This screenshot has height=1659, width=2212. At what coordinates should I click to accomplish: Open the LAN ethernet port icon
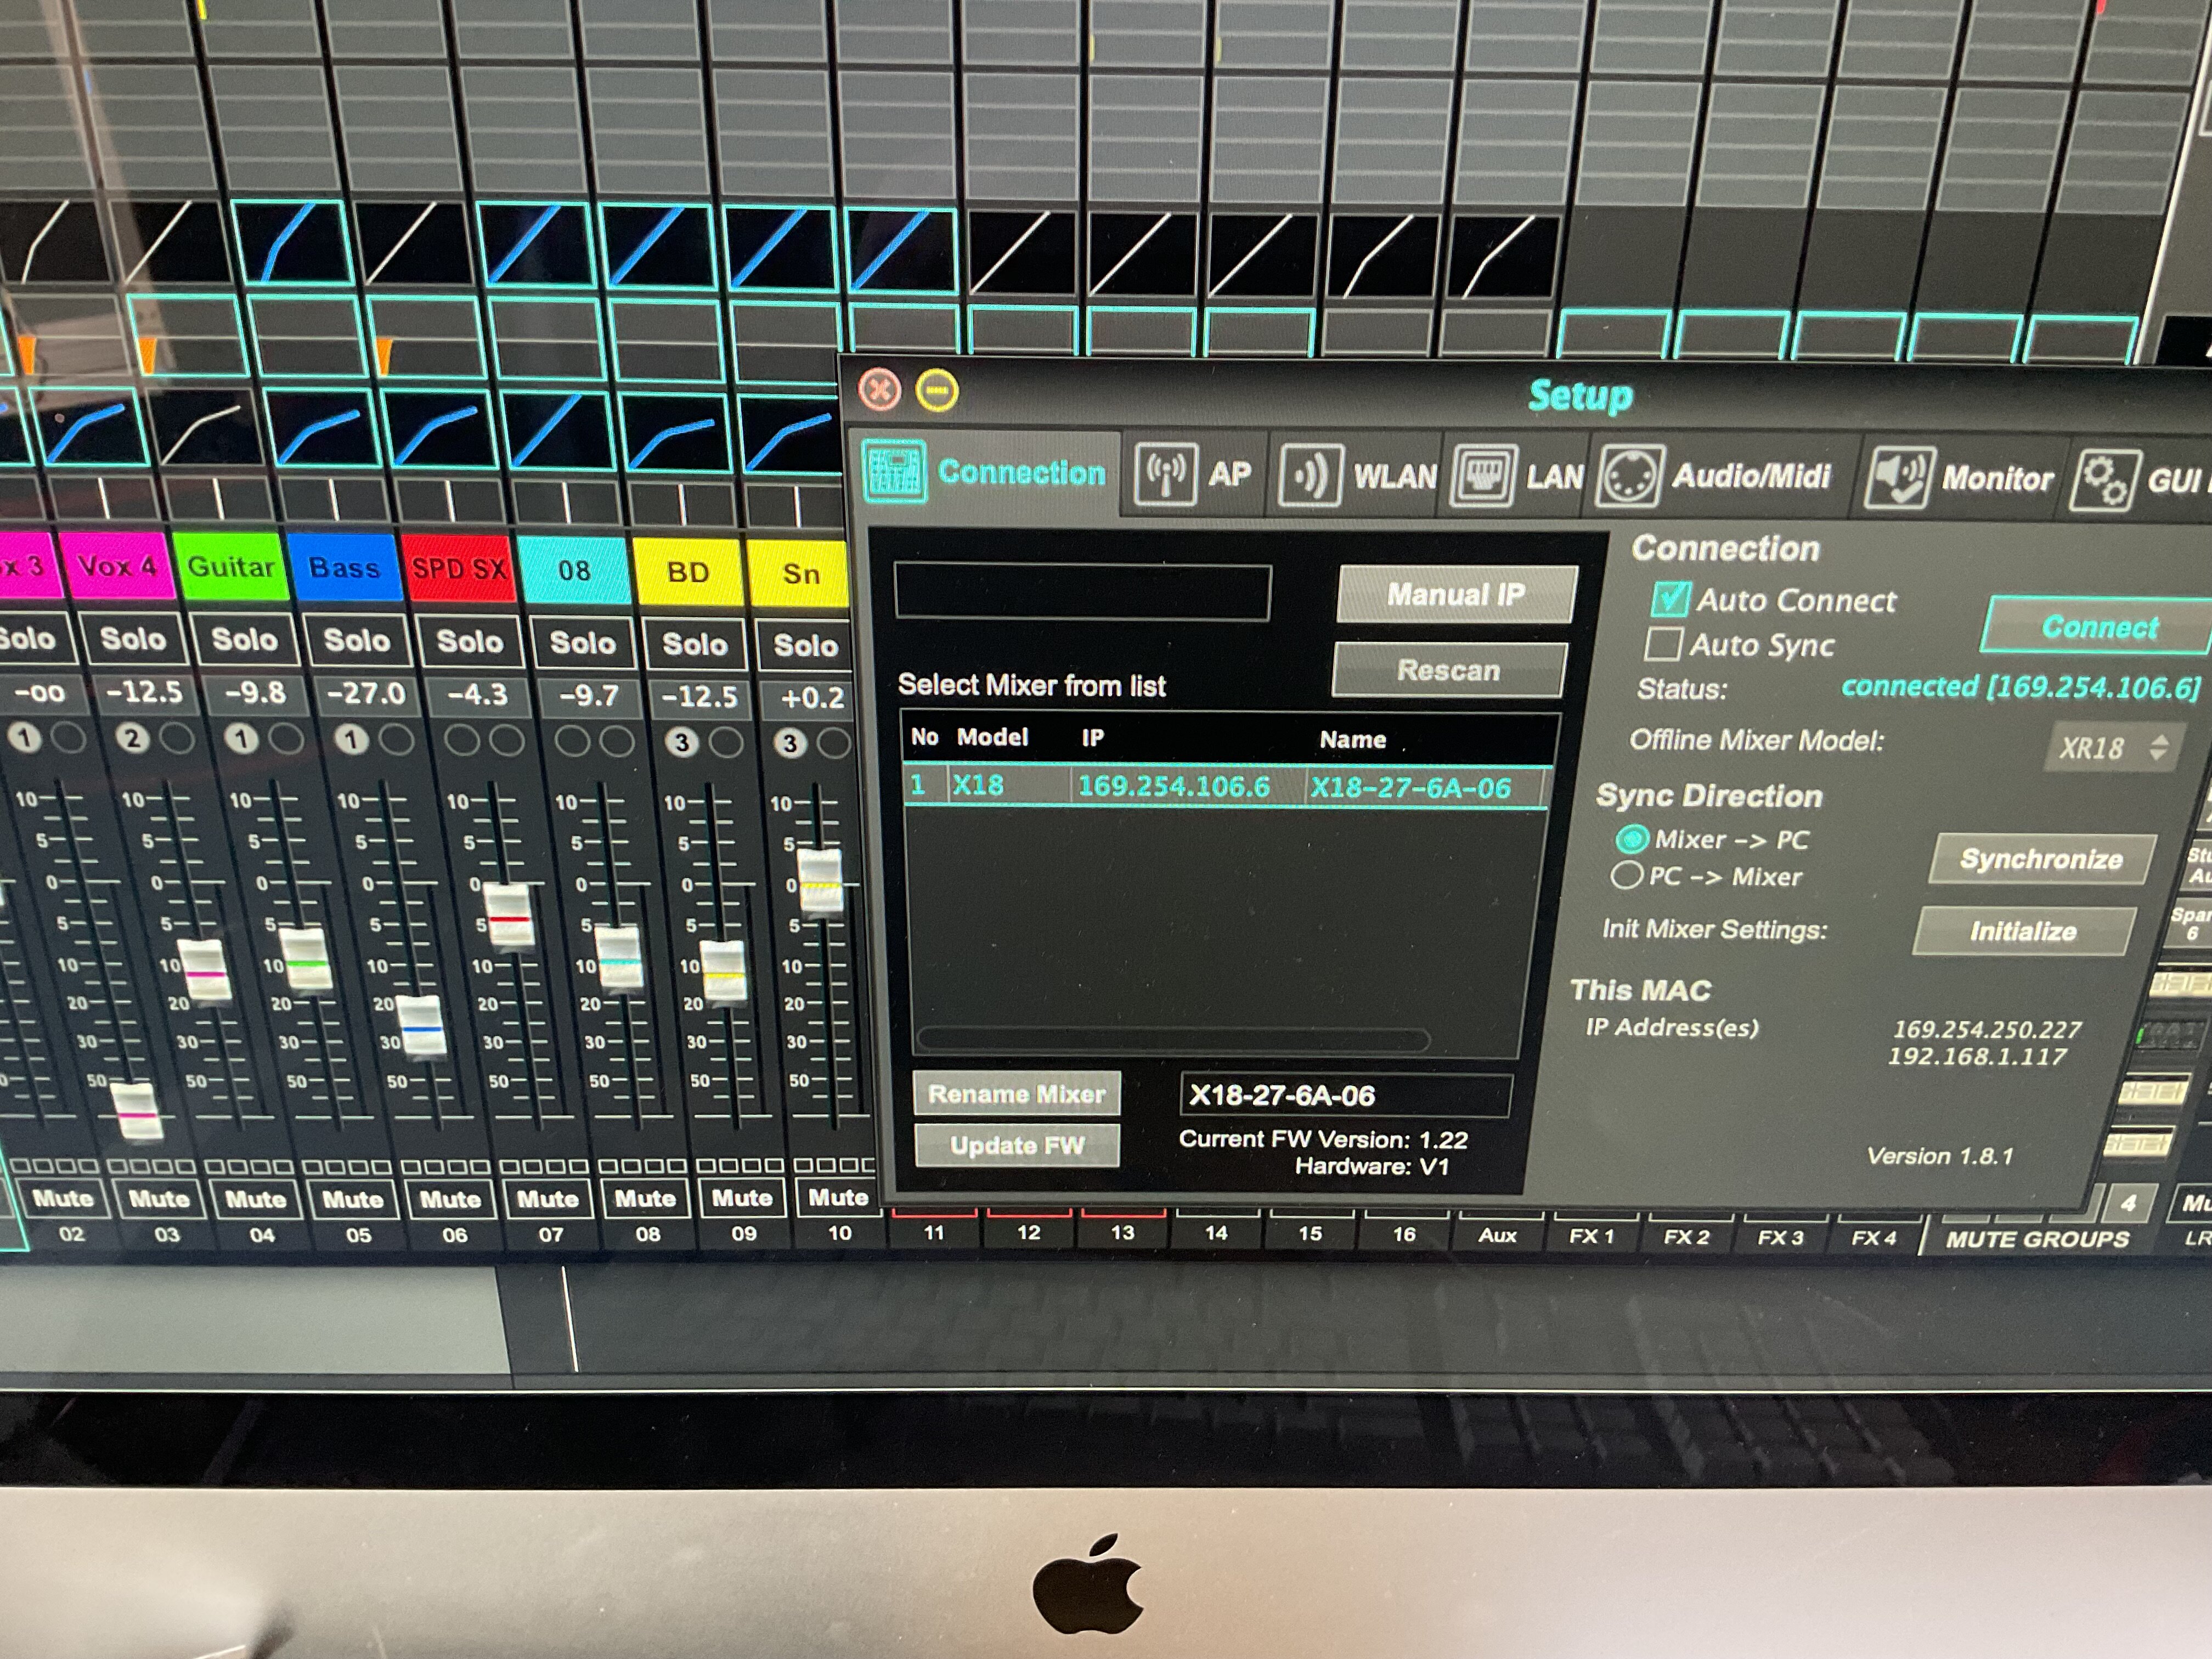tap(1483, 476)
